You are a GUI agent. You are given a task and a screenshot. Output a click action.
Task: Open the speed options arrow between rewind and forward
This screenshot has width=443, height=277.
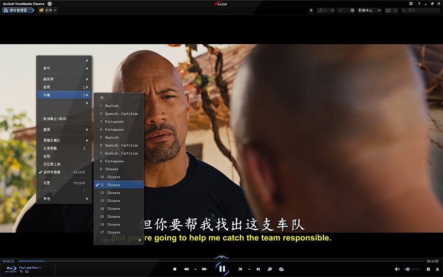pyautogui.click(x=195, y=269)
